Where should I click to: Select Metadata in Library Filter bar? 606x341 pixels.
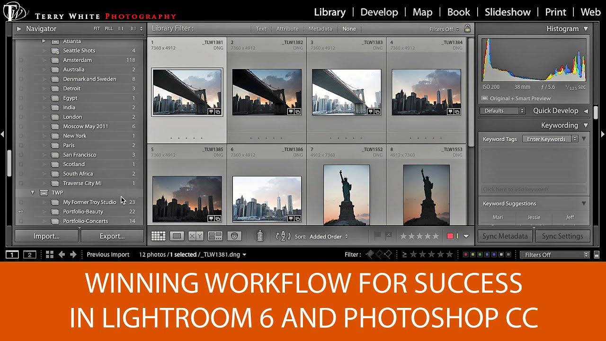coord(321,29)
